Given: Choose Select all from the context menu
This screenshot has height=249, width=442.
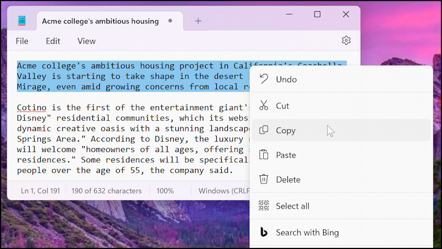Looking at the screenshot, I should coord(341,206).
